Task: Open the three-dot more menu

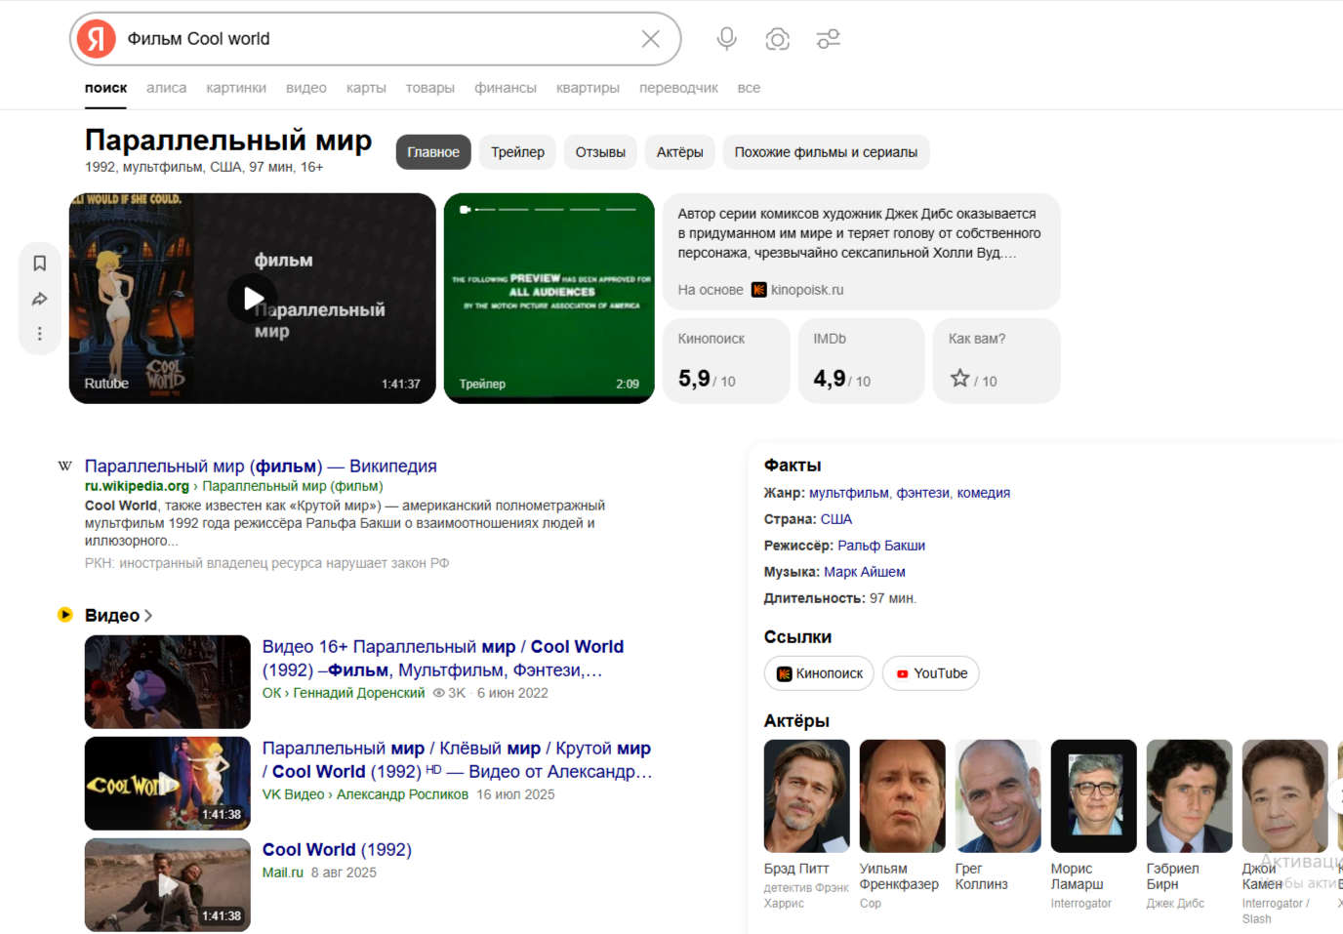Action: click(40, 334)
